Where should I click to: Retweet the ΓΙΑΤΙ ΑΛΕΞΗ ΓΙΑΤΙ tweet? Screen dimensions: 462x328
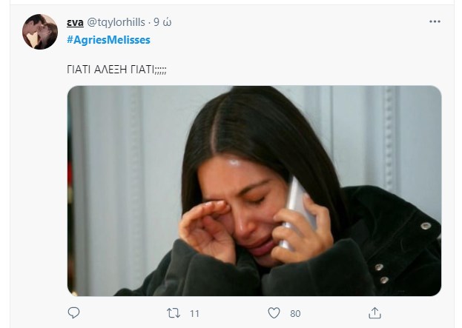(174, 313)
